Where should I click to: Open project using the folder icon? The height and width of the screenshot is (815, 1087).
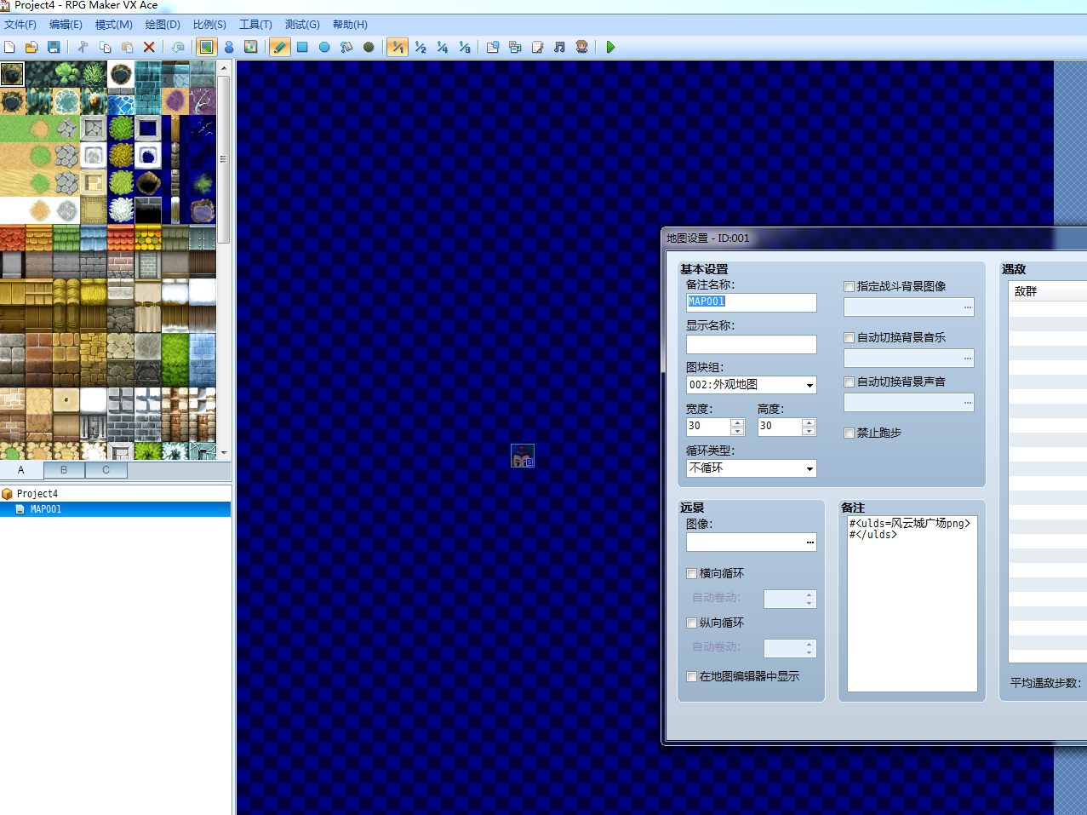coord(31,47)
